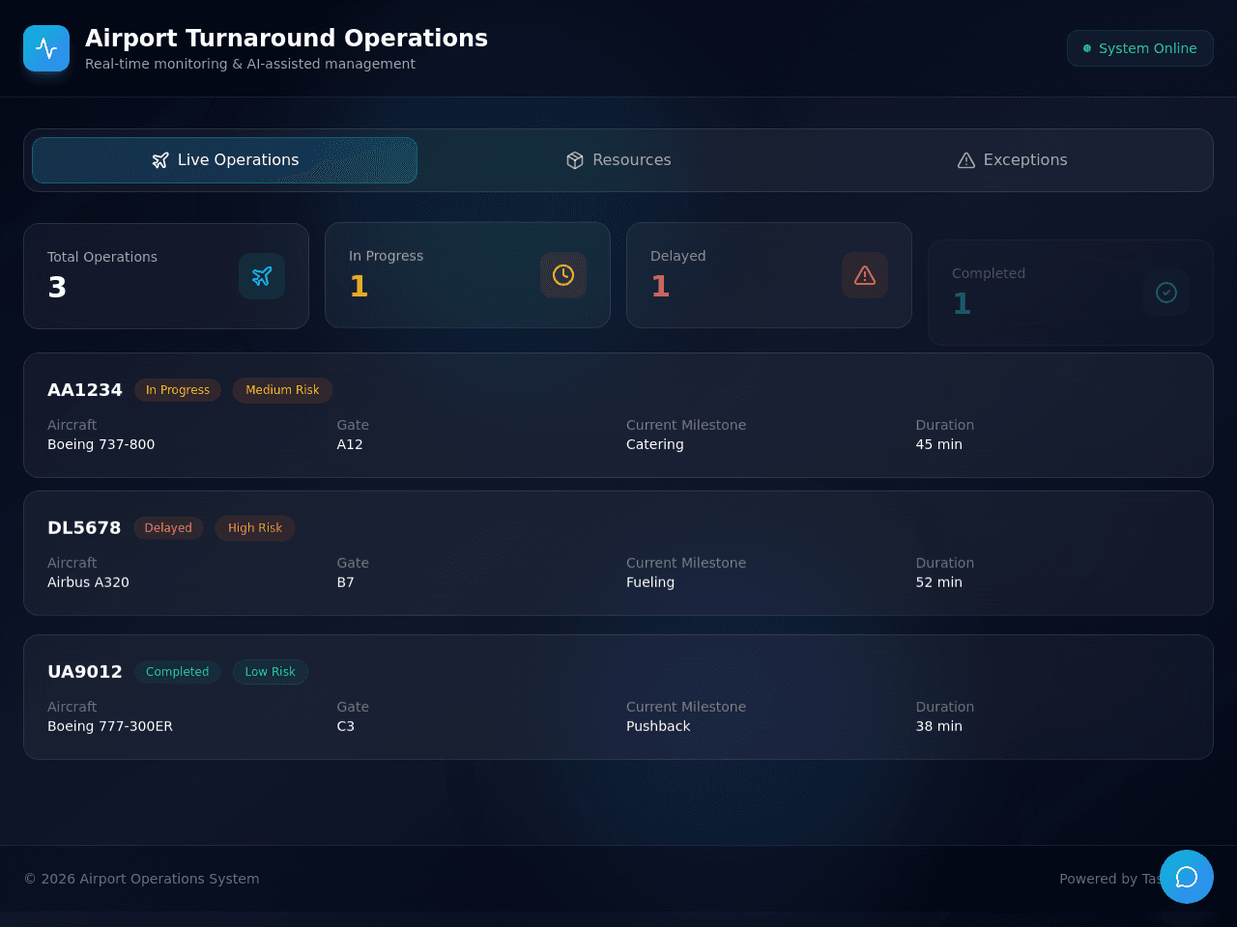Screen dimensions: 1237x927
Task: Switch to the Exceptions tab
Action: click(1012, 160)
